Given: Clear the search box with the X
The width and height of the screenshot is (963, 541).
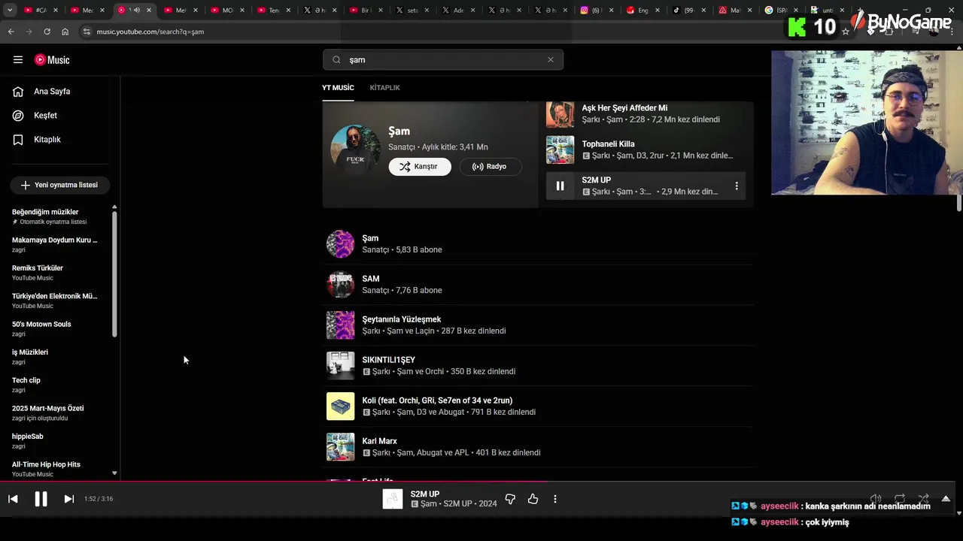Looking at the screenshot, I should (x=550, y=60).
